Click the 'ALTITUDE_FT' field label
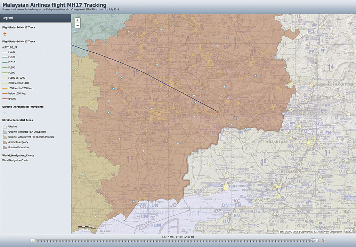Screen dimensions: 356x247 coord(10,47)
